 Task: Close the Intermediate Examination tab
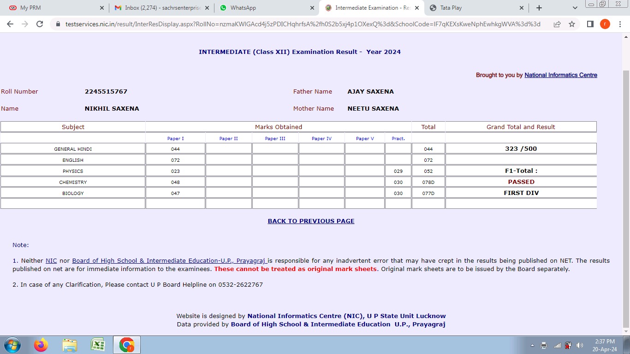[417, 8]
